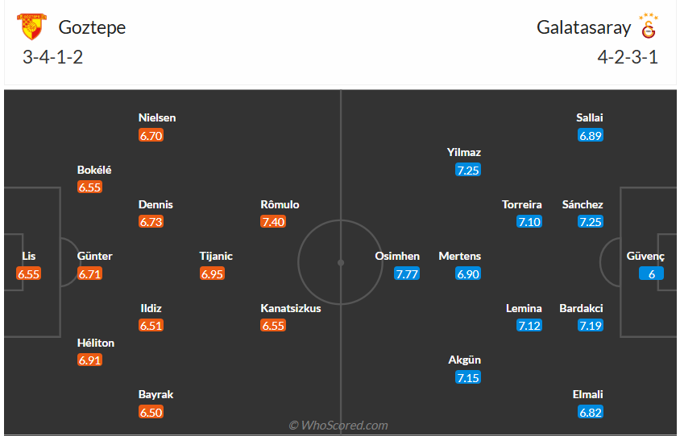Viewport: 680px width, 436px height.
Task: Select Yilmaz's 7.25 rating badge
Action: coord(468,170)
